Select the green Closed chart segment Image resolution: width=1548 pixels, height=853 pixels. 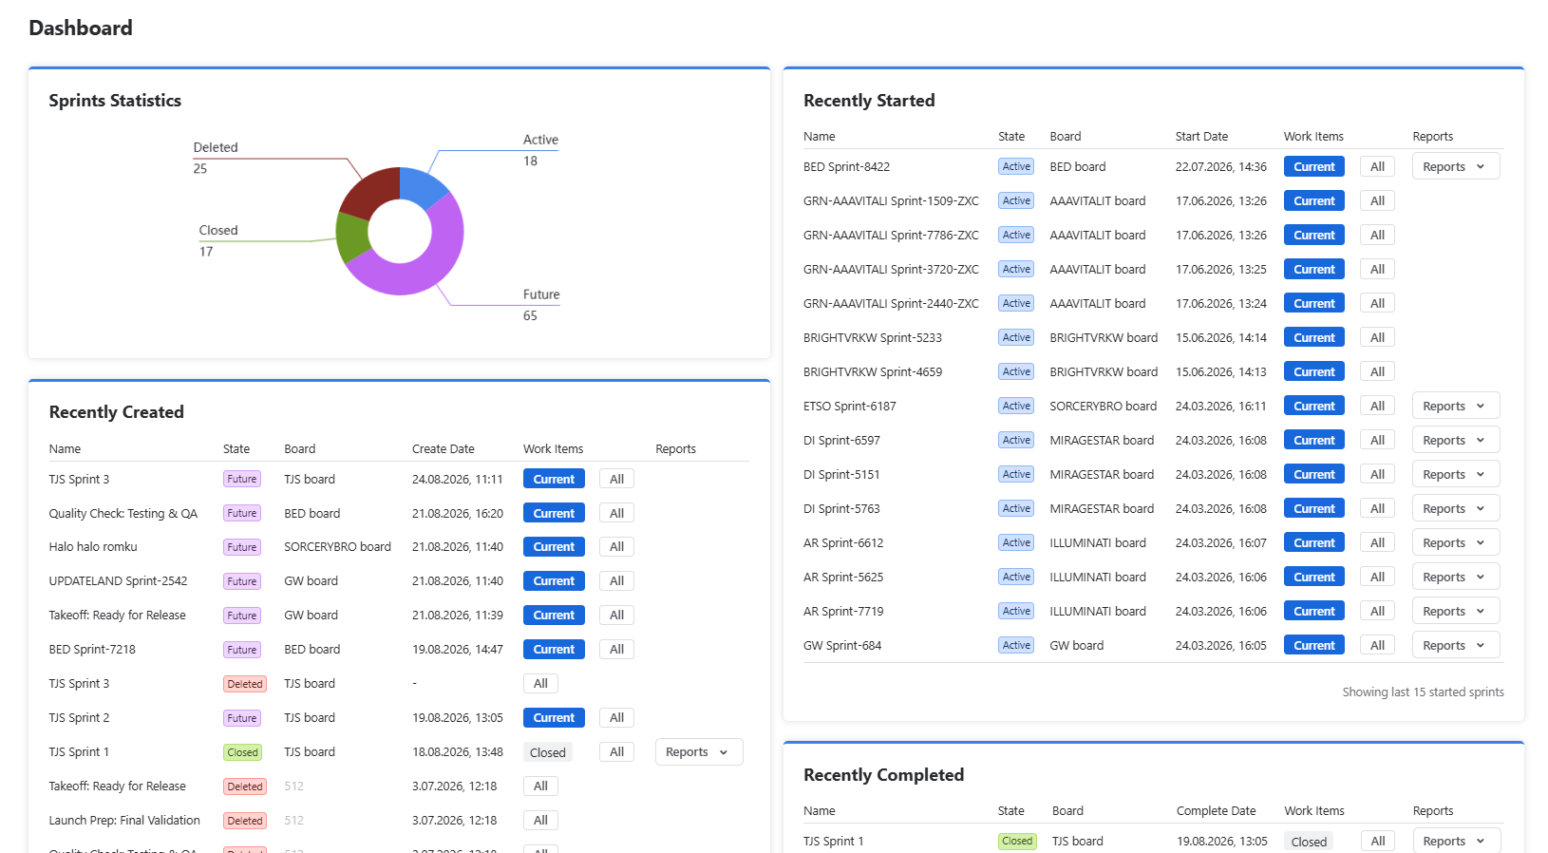pos(350,236)
